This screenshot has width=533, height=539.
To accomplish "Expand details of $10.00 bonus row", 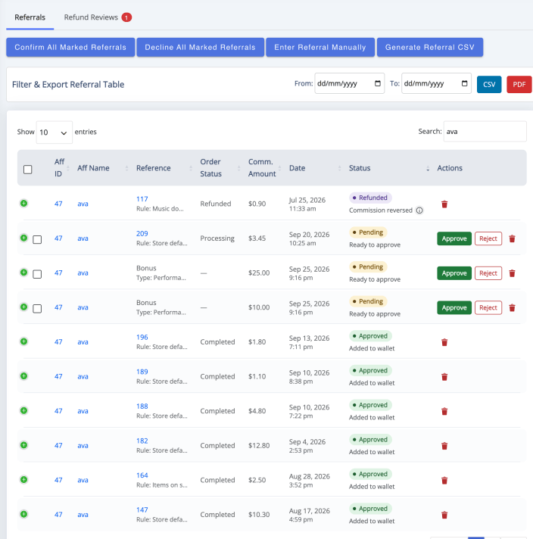I will (23, 307).
